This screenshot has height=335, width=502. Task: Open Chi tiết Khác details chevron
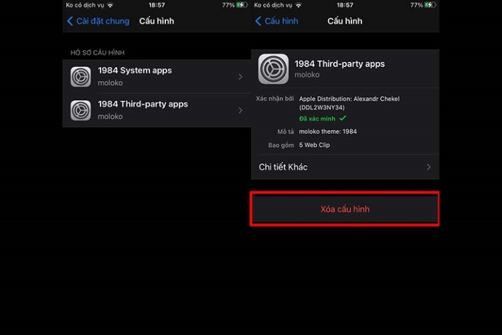(428, 167)
